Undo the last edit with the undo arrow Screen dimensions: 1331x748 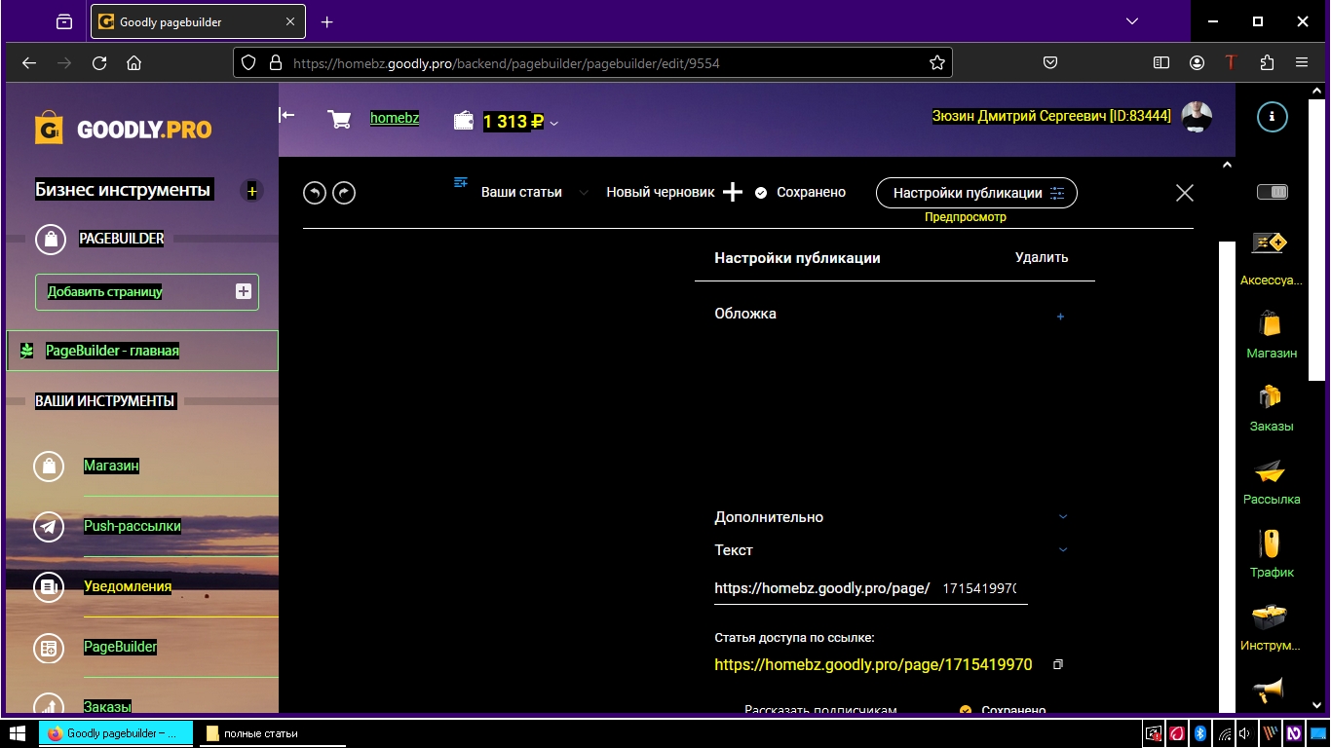[x=314, y=193]
